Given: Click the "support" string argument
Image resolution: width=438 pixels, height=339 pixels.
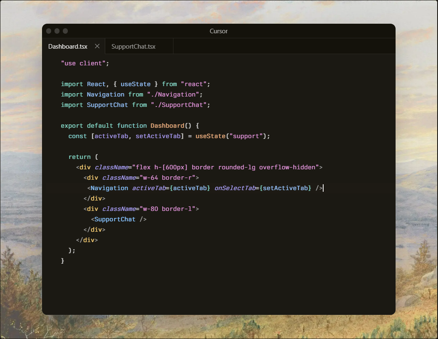Looking at the screenshot, I should point(245,136).
